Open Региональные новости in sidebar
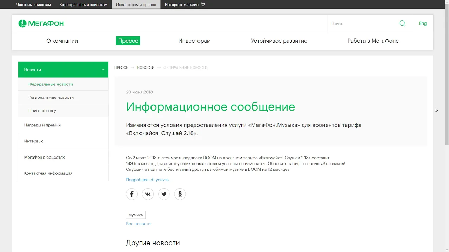Viewport: 449px width, 252px height. pos(63,97)
